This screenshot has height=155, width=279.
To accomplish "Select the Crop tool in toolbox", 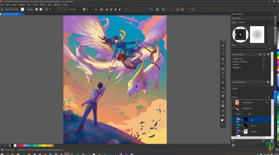I will (223, 59).
